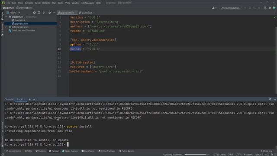Select poetry.lock in project tree
Screen dimensions: 277x156
pos(19,20)
